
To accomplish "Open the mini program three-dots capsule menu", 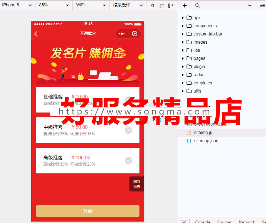I will point(121,34).
